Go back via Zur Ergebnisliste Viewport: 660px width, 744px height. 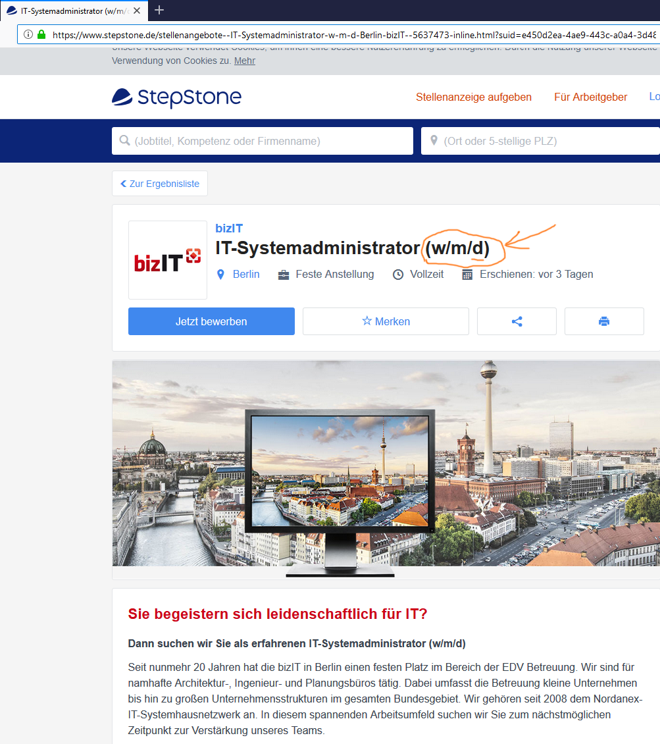[x=160, y=184]
